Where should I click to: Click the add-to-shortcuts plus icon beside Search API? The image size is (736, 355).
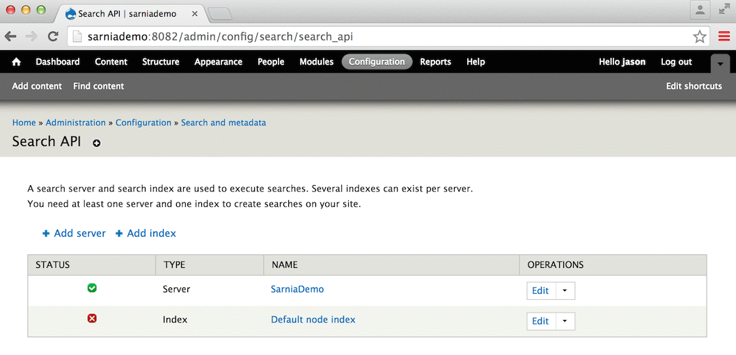click(x=97, y=143)
